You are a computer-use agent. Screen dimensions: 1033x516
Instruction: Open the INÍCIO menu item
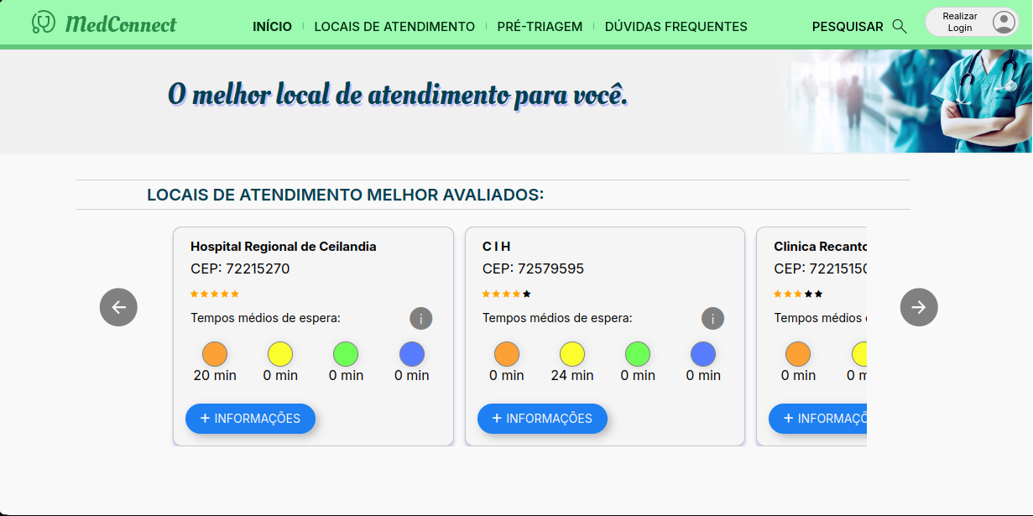tap(272, 27)
